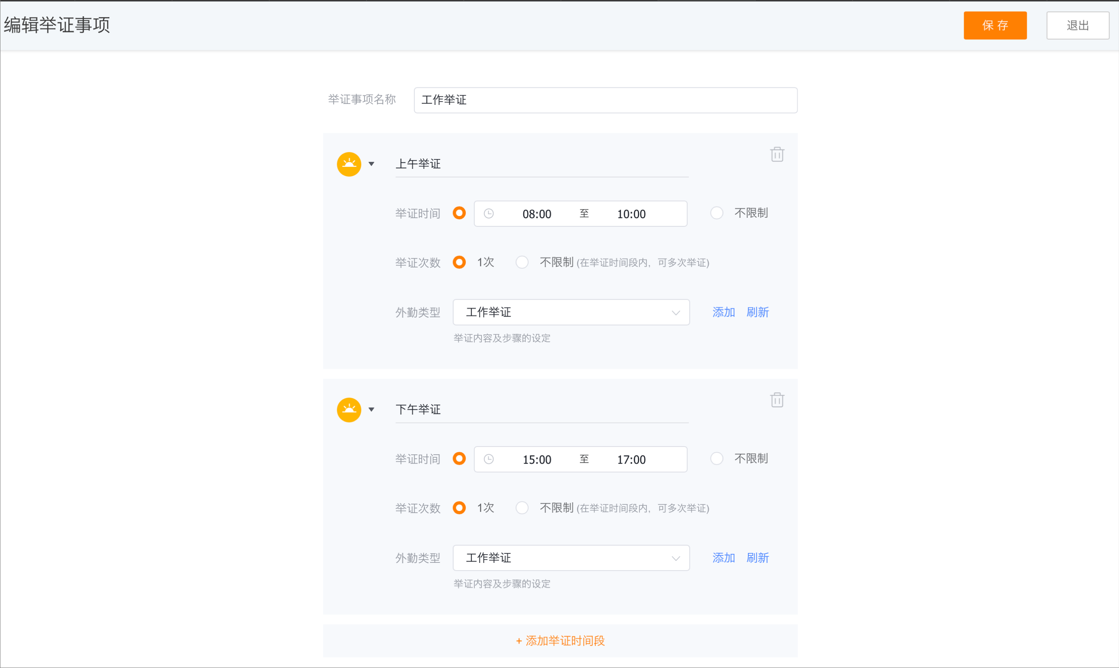Click clock icon in 08:00 time picker
This screenshot has width=1119, height=668.
[x=489, y=214]
